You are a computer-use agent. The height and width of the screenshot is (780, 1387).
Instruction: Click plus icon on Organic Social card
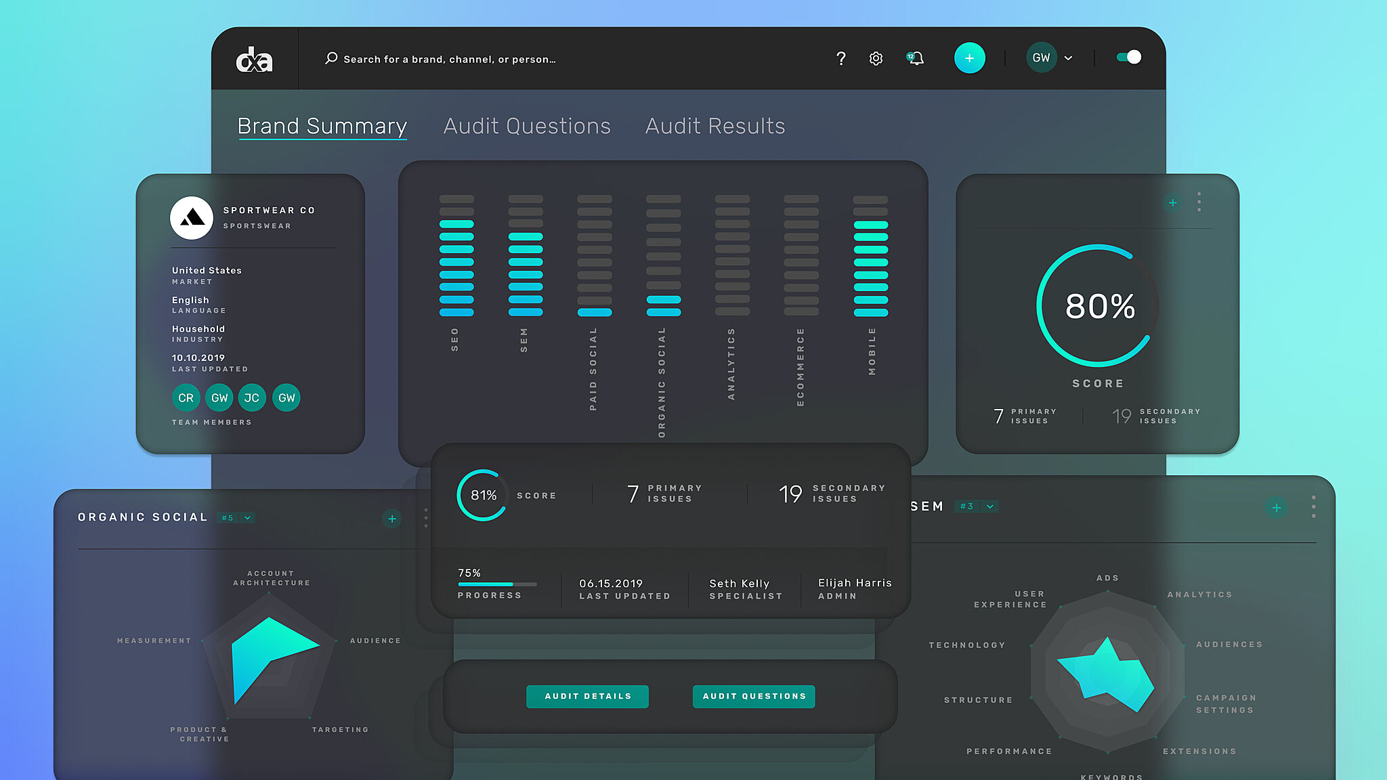pos(392,519)
